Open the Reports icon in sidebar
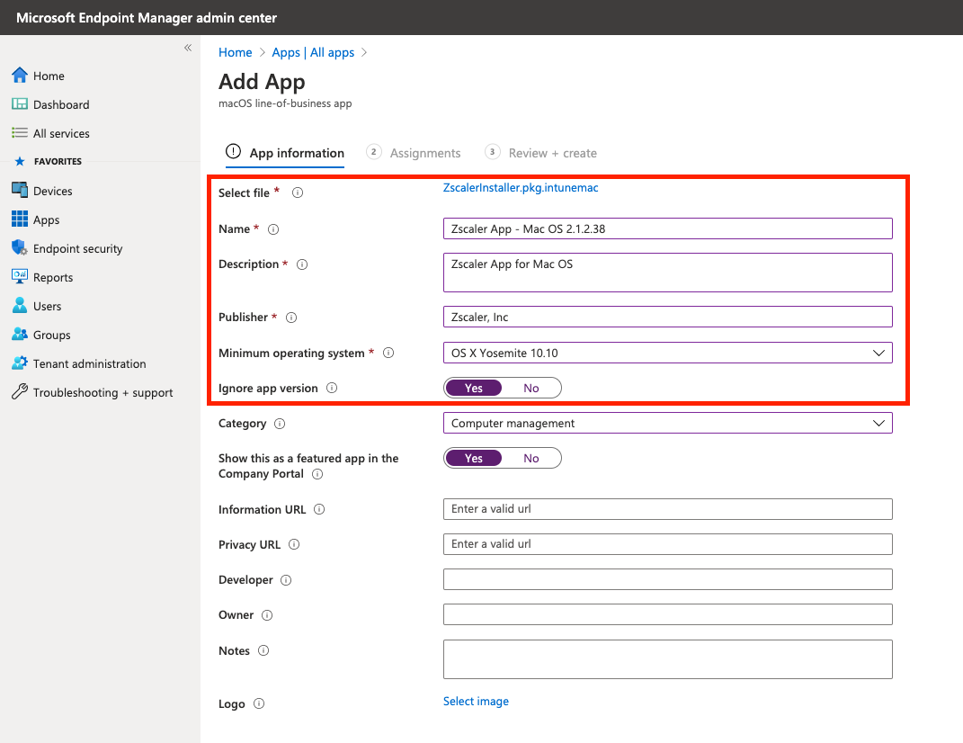Viewport: 963px width, 743px height. (x=20, y=277)
